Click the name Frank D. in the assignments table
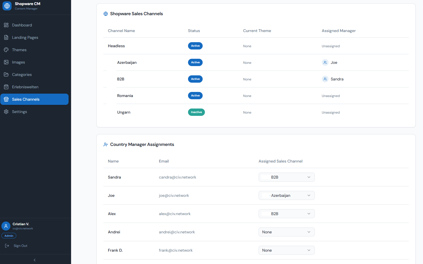 (x=115, y=250)
